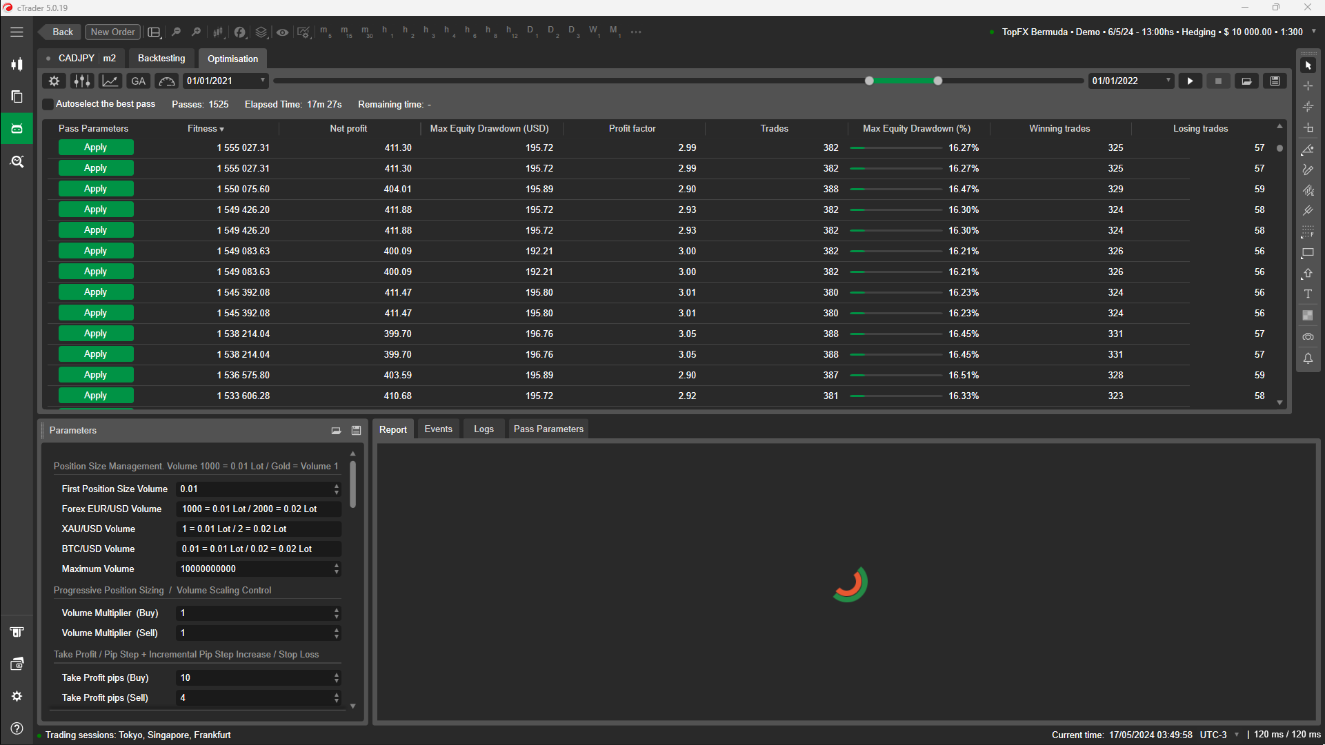Open price alerts bell icon

[1308, 358]
